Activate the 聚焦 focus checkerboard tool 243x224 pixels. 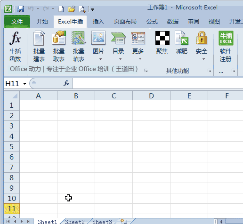[162, 43]
